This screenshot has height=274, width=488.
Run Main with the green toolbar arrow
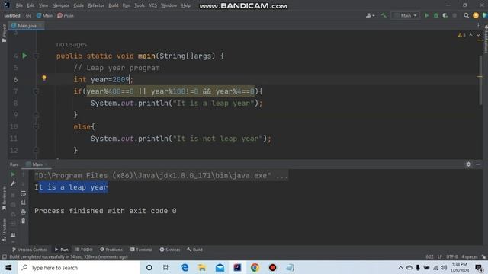click(x=427, y=15)
